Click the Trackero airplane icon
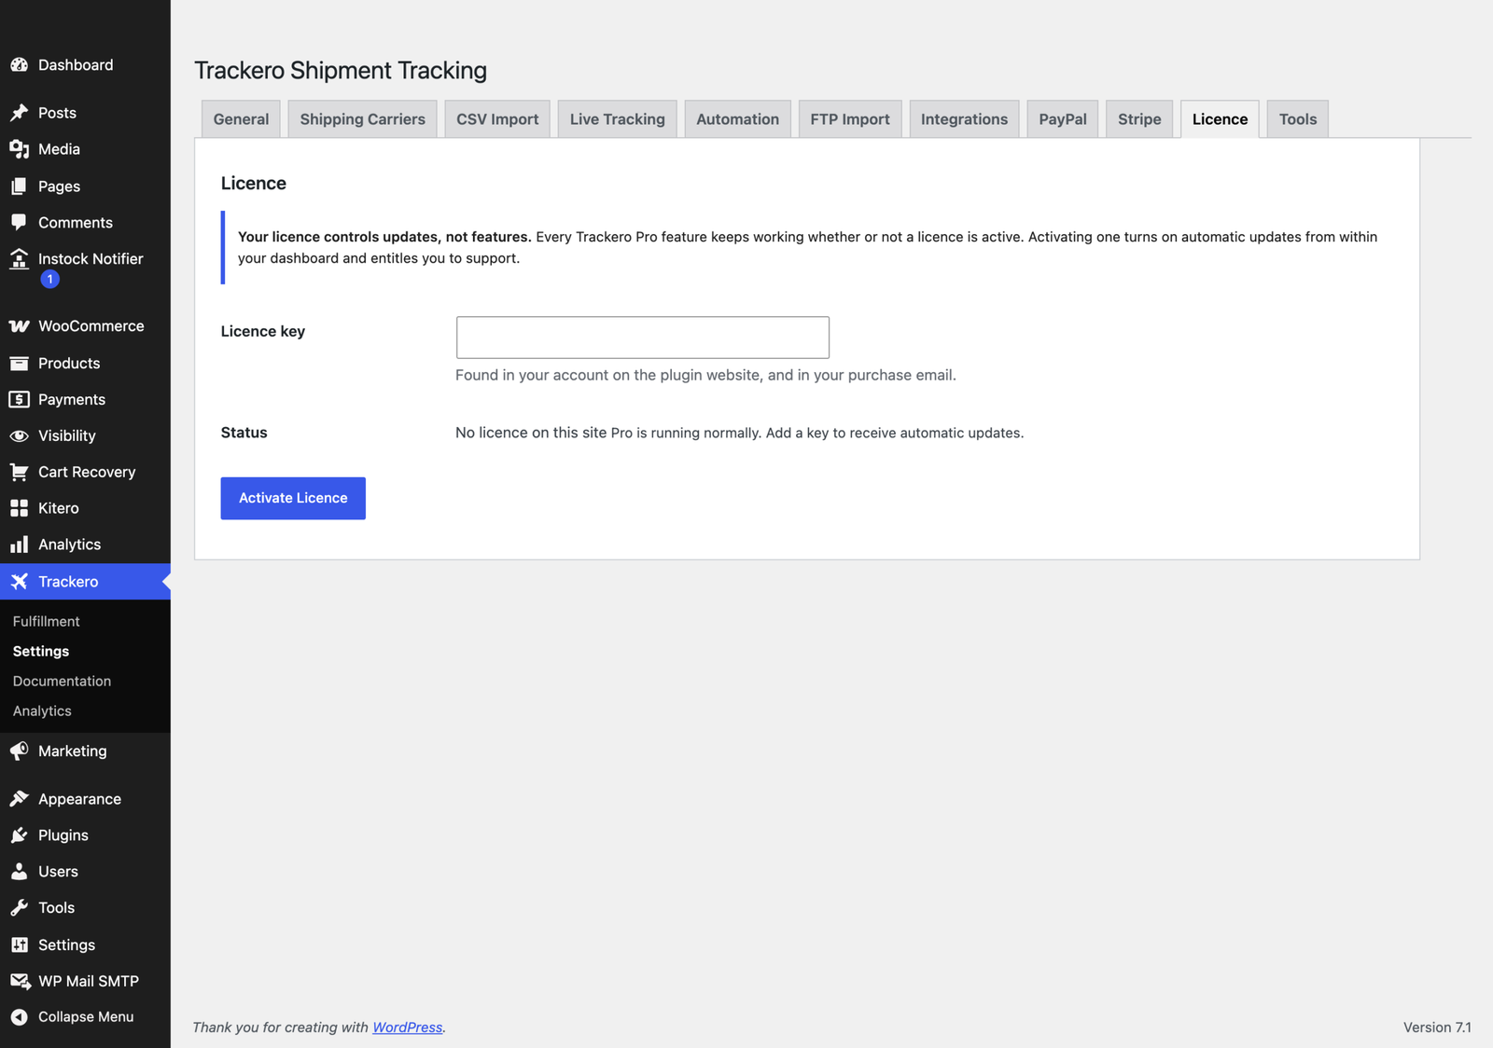The height and width of the screenshot is (1048, 1493). tap(19, 582)
